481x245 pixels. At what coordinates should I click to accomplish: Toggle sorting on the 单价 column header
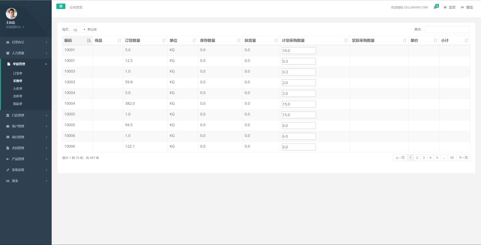click(424, 41)
